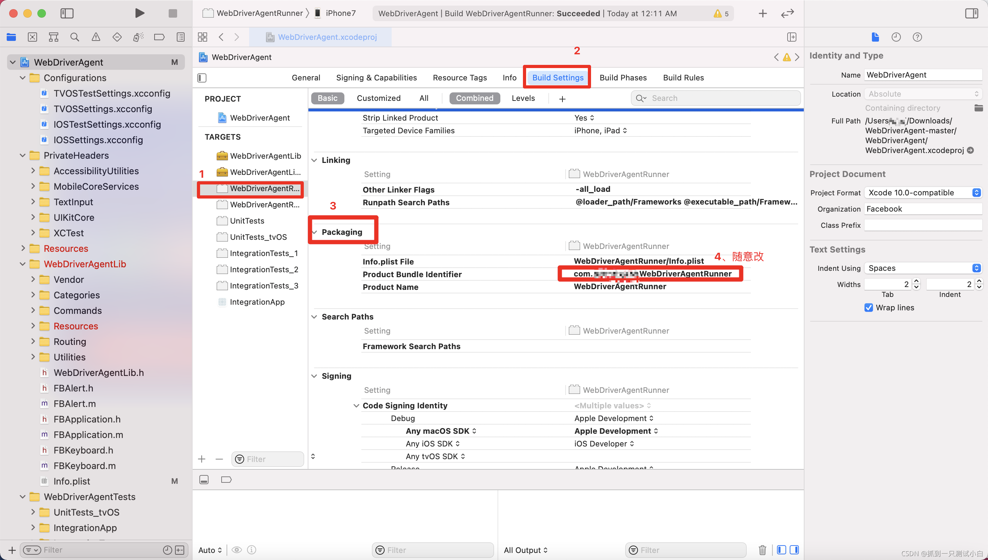Viewport: 988px width, 560px height.
Task: Click the Run play button
Action: [140, 13]
